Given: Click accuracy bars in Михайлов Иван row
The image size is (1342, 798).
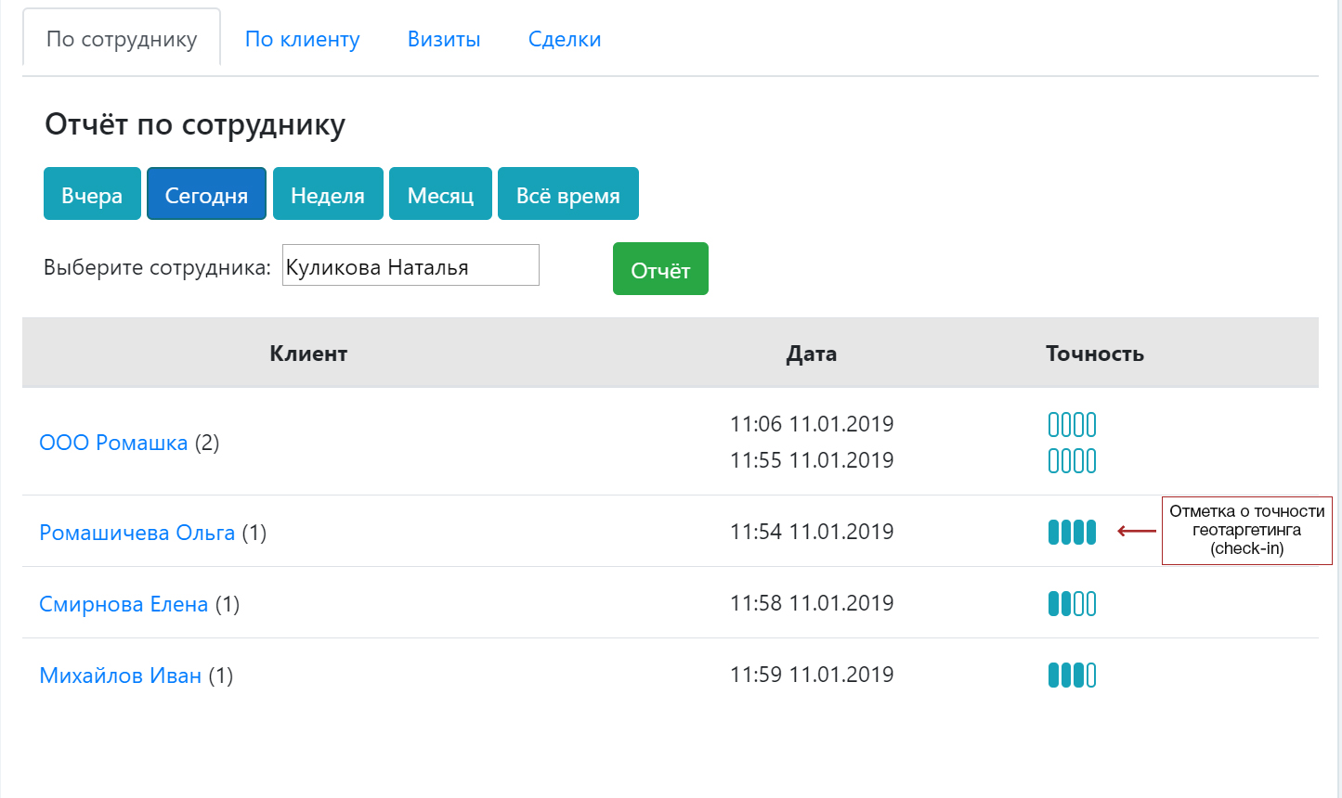Looking at the screenshot, I should tap(1072, 675).
